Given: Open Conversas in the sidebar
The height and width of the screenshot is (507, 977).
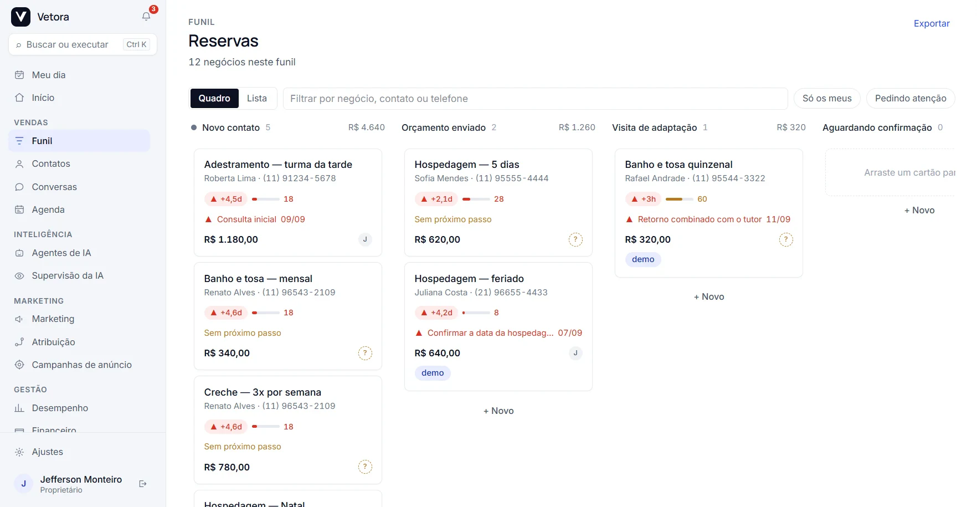Looking at the screenshot, I should (79, 187).
